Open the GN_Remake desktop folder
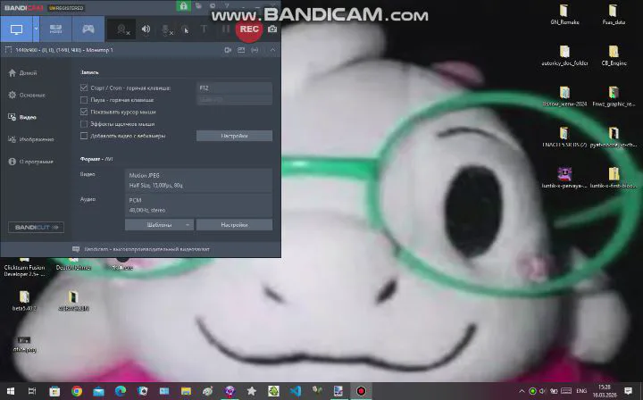The height and width of the screenshot is (400, 643). point(564,14)
